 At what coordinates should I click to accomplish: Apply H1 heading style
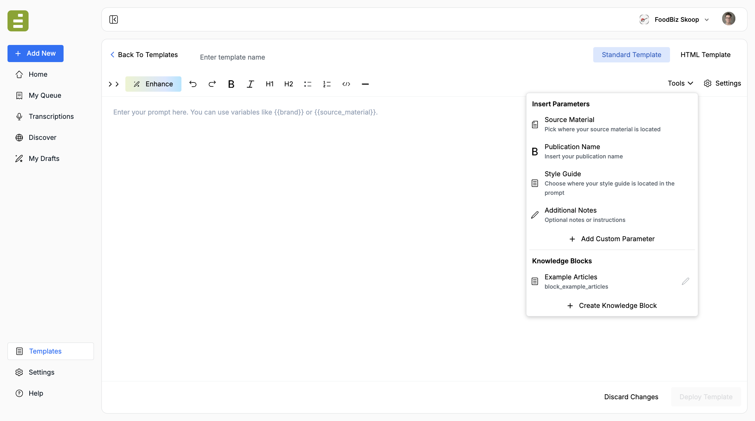tap(270, 84)
